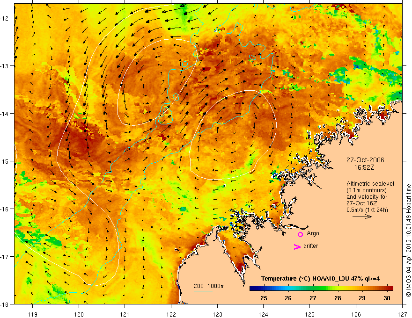The image size is (412, 318).
Task: Click the vertical IMOS copyright timestamp text
Action: click(408, 240)
